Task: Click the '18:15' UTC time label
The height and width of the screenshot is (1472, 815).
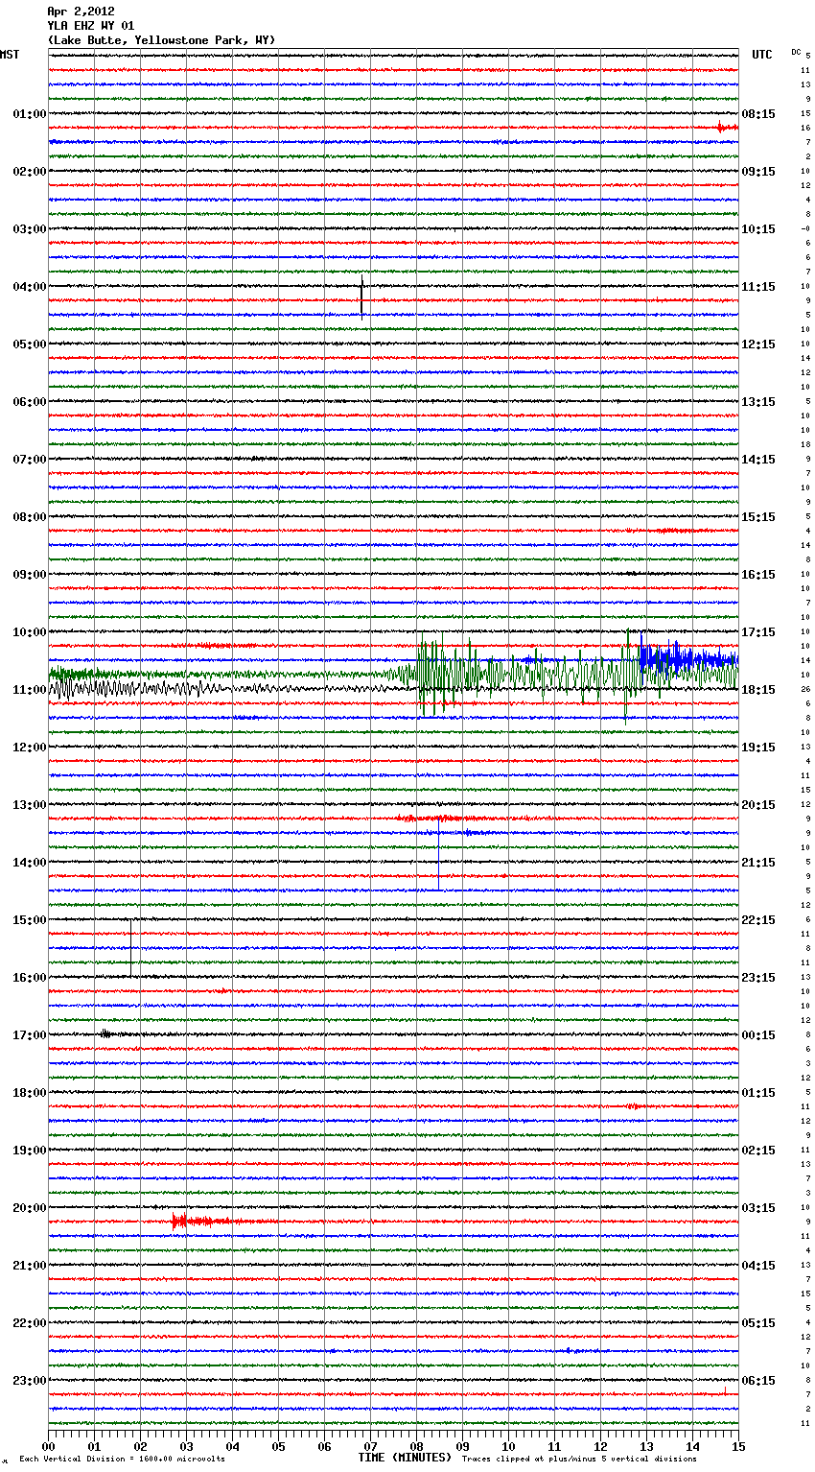Action: pos(758,690)
